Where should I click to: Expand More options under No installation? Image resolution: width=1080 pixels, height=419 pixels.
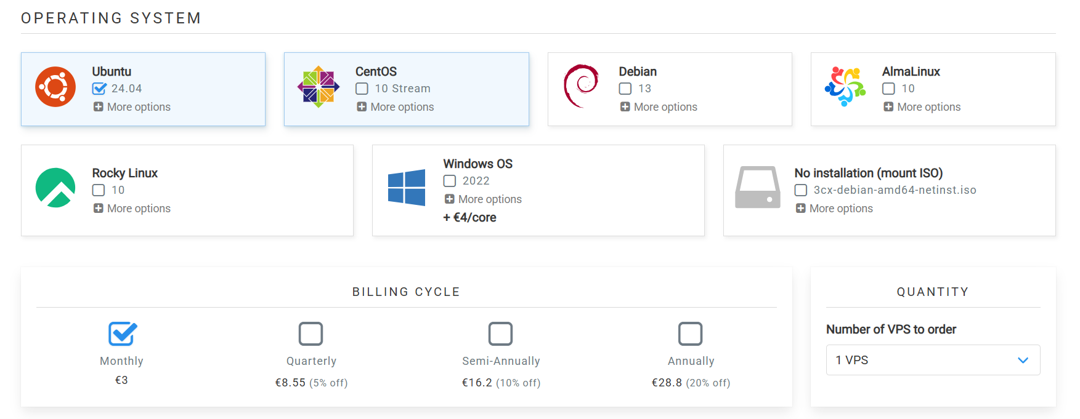[x=834, y=209]
